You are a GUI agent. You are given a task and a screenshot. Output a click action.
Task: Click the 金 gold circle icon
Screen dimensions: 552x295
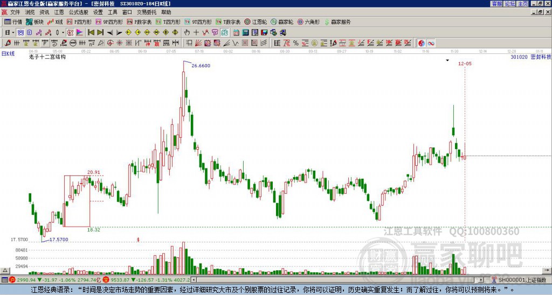[x=314, y=43]
